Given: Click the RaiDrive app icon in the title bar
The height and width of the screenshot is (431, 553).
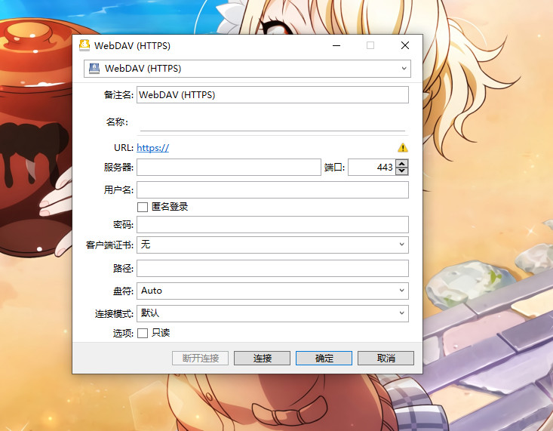Looking at the screenshot, I should [x=84, y=45].
